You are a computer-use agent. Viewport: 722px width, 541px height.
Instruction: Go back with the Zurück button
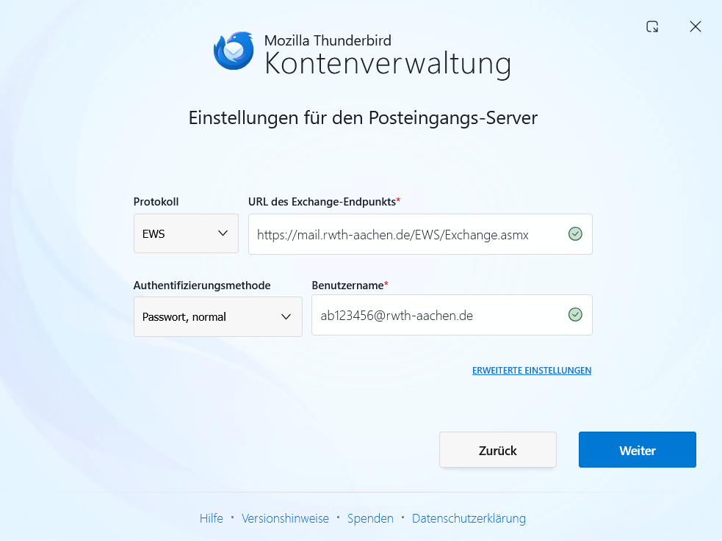pyautogui.click(x=498, y=450)
